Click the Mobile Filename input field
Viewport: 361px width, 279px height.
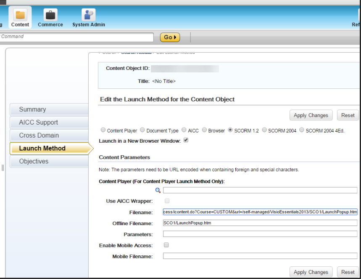pyautogui.click(x=260, y=256)
